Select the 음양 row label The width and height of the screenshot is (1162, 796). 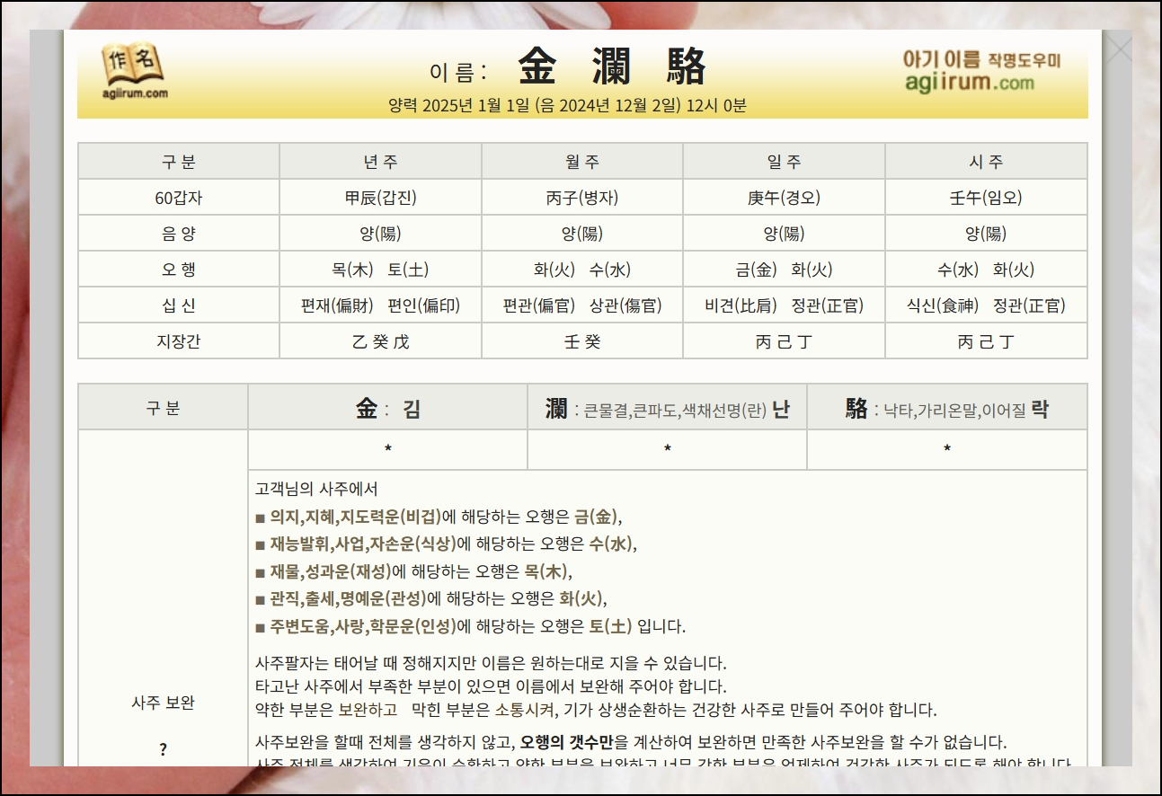point(179,234)
